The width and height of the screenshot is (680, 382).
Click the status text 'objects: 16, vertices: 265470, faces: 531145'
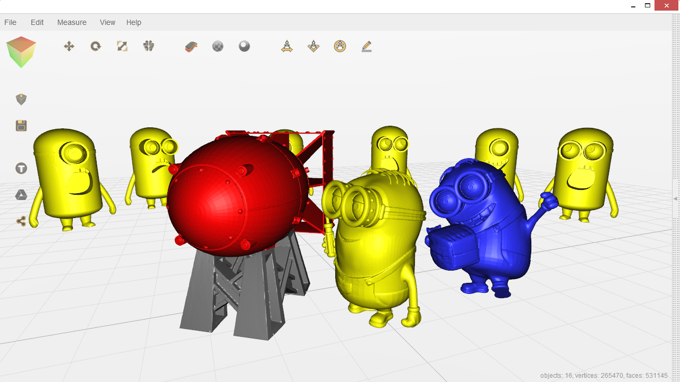604,376
